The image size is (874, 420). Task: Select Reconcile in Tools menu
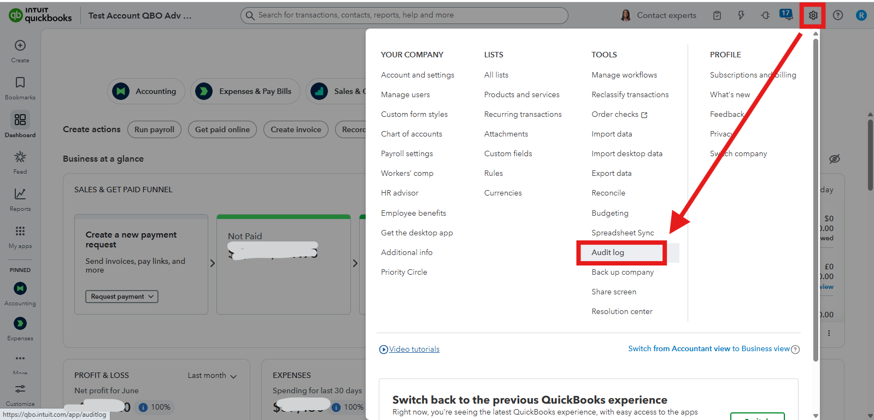608,193
